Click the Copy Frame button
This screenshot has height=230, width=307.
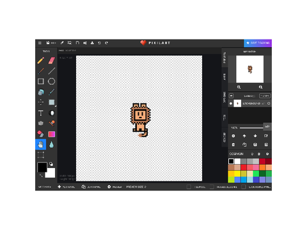click(91, 187)
